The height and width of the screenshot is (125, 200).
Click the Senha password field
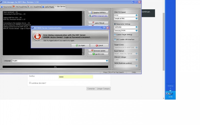pyautogui.click(x=76, y=77)
